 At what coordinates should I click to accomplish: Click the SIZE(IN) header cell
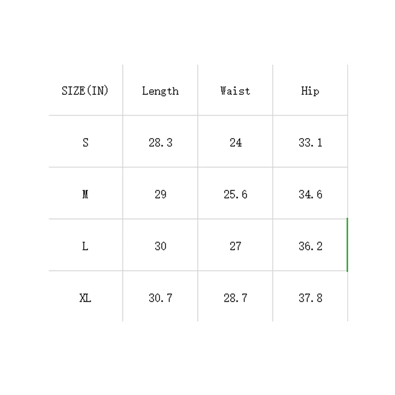click(x=85, y=91)
